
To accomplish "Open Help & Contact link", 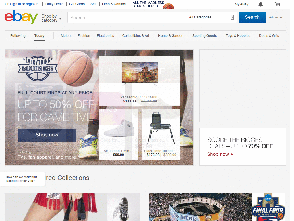I will (x=114, y=4).
